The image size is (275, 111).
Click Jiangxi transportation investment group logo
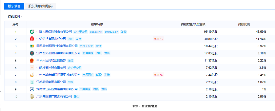32,53
